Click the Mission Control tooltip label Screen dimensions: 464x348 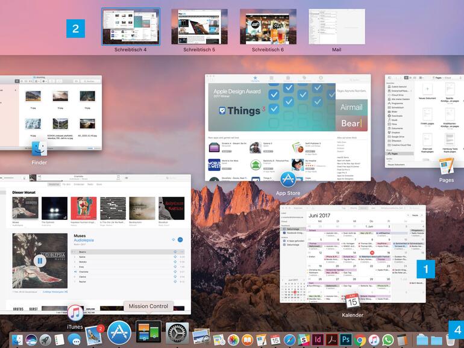(x=148, y=306)
